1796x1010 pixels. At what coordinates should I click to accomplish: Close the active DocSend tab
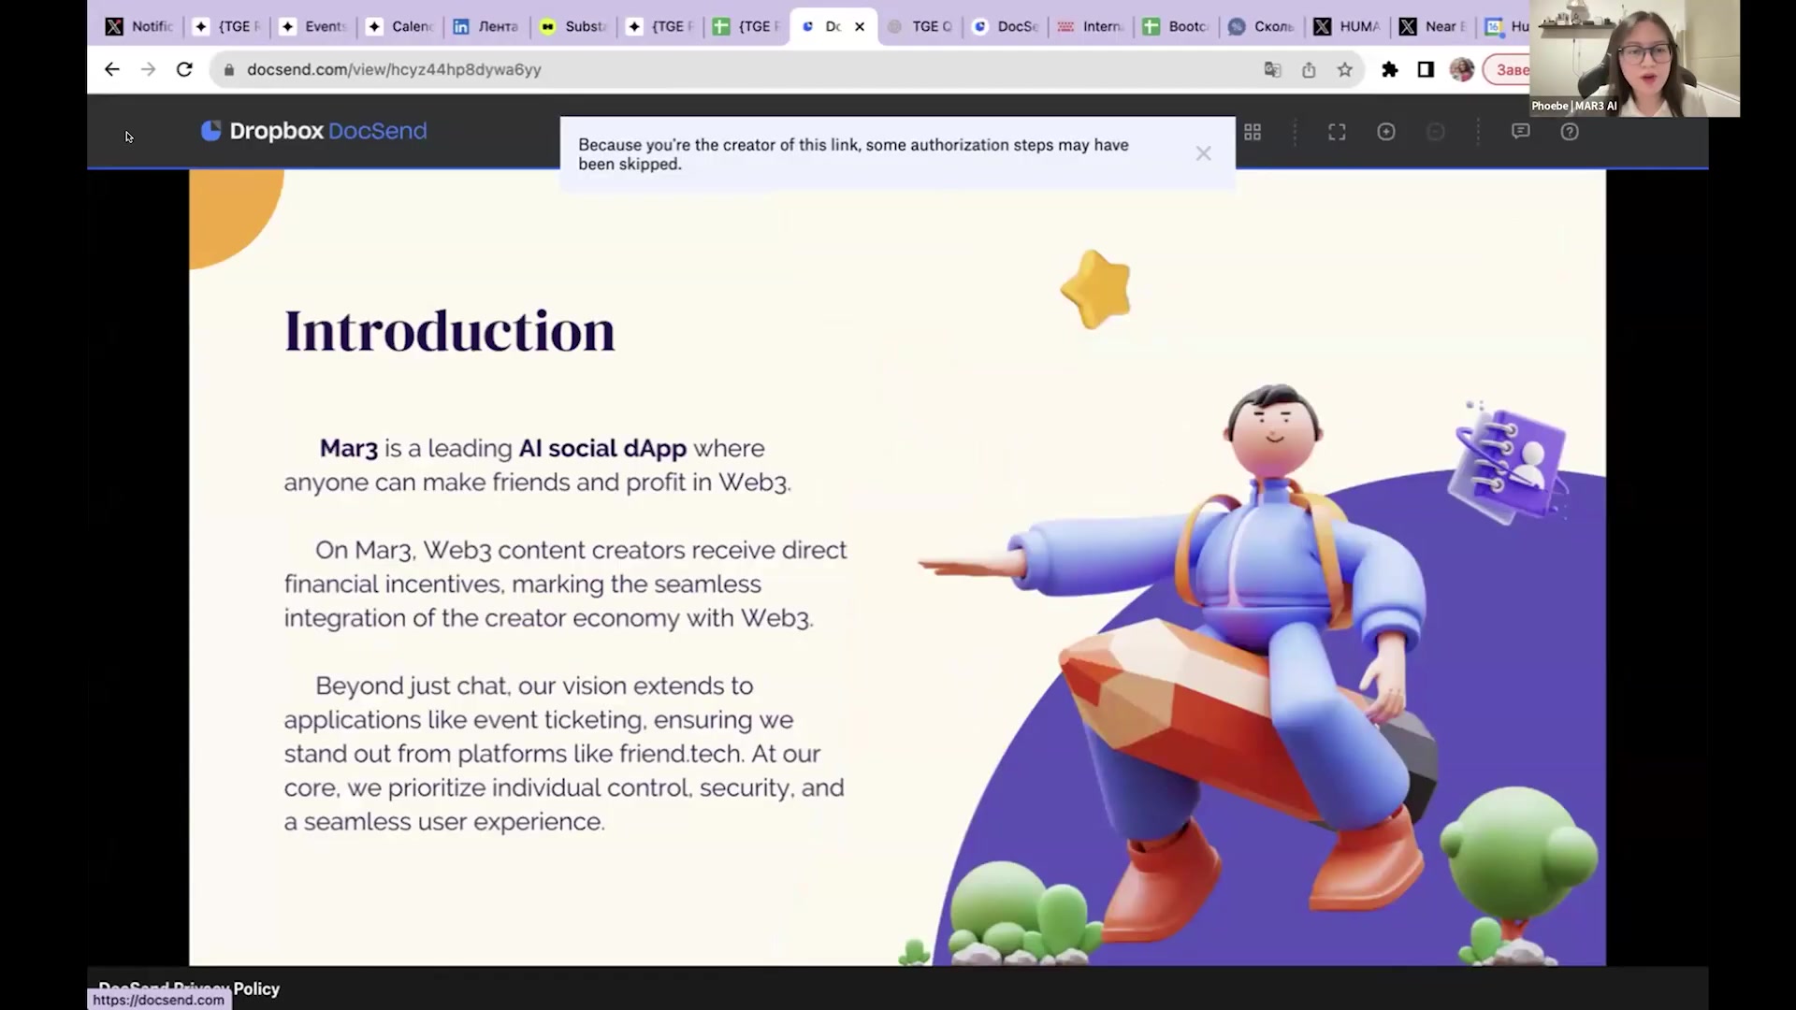pyautogui.click(x=860, y=26)
